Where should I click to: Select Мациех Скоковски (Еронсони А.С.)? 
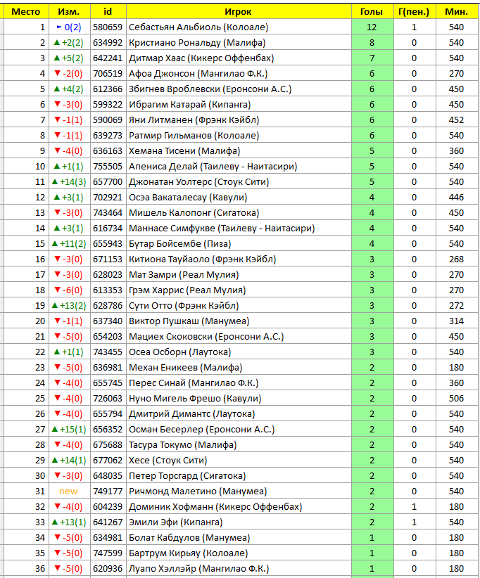coord(206,337)
